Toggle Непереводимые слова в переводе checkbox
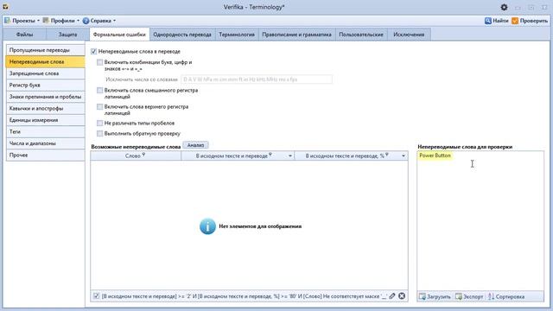The image size is (553, 311). point(94,52)
